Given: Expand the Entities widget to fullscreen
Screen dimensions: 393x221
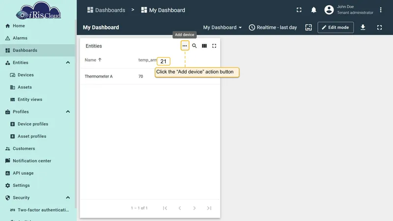Looking at the screenshot, I should [x=214, y=46].
